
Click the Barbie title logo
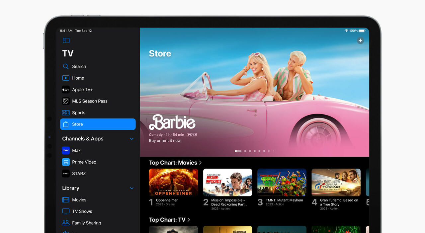(x=172, y=122)
